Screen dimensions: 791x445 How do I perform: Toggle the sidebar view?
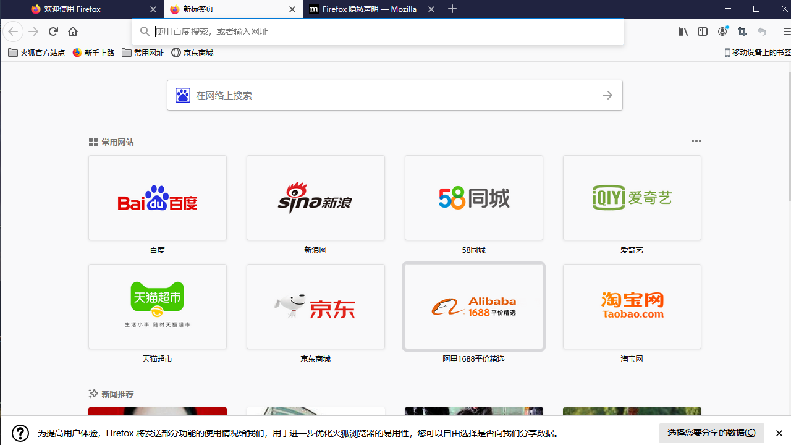tap(702, 32)
